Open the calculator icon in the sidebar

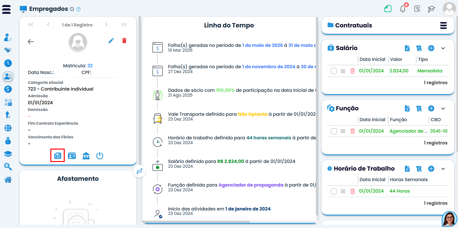click(8, 102)
